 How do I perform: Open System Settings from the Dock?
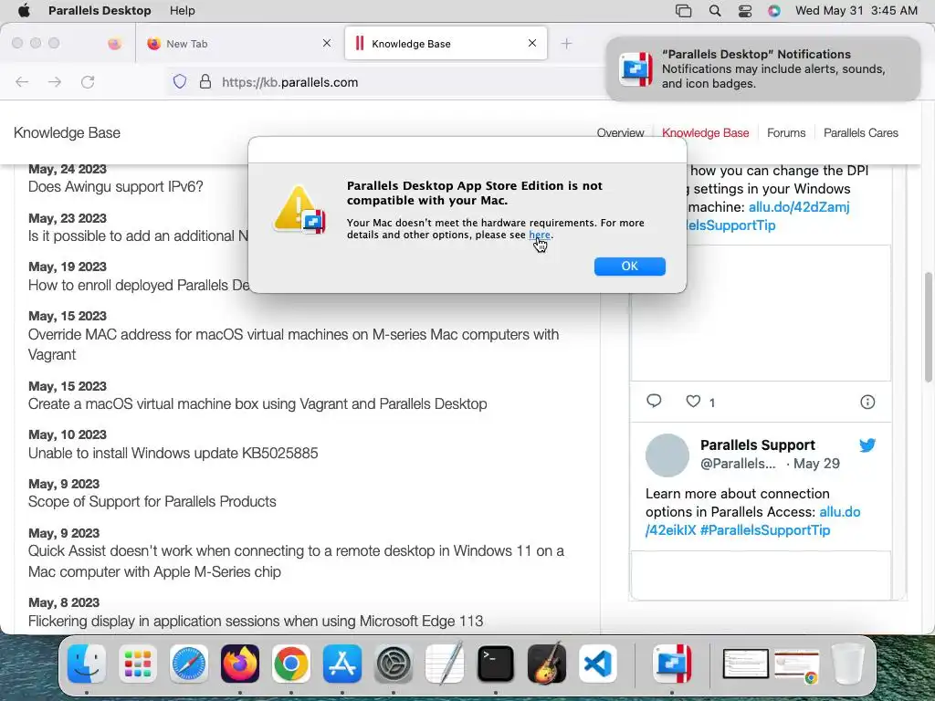[x=394, y=664]
